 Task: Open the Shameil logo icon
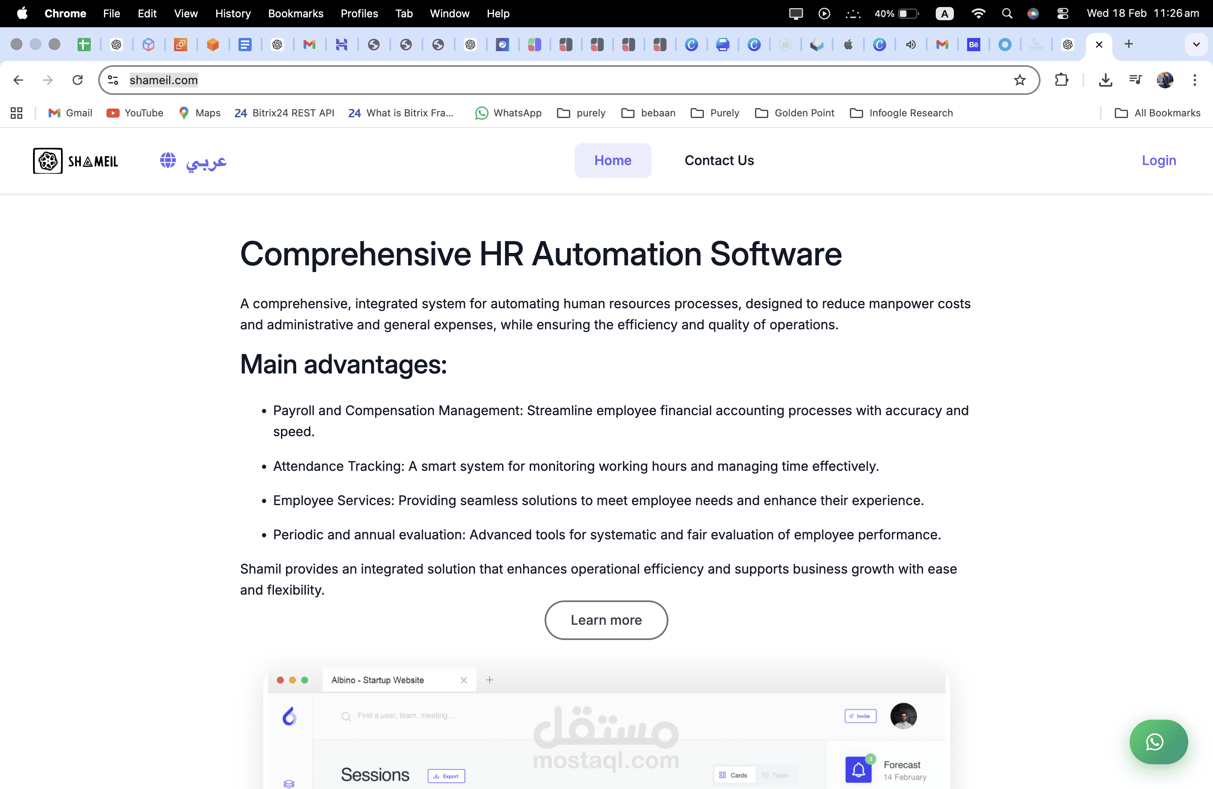click(x=47, y=161)
